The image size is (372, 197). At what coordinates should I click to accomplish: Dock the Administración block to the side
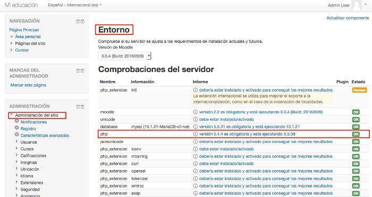[82, 106]
